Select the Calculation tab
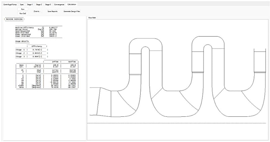This screenshot has height=142, width=270. pos(72,4)
